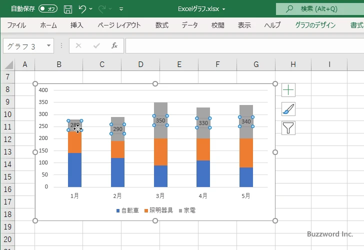The height and width of the screenshot is (250, 364).
Task: Click the search magnifier icon
Action: click(289, 9)
